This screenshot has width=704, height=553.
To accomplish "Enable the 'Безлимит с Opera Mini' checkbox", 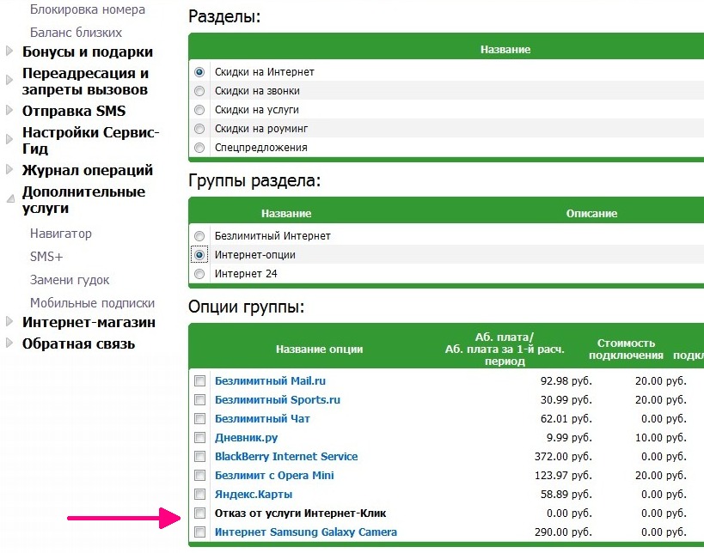I will (199, 476).
